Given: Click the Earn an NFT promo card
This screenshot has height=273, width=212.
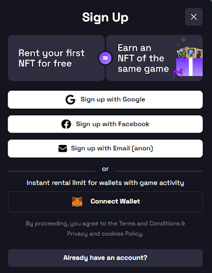Looking at the screenshot, I should (154, 58).
